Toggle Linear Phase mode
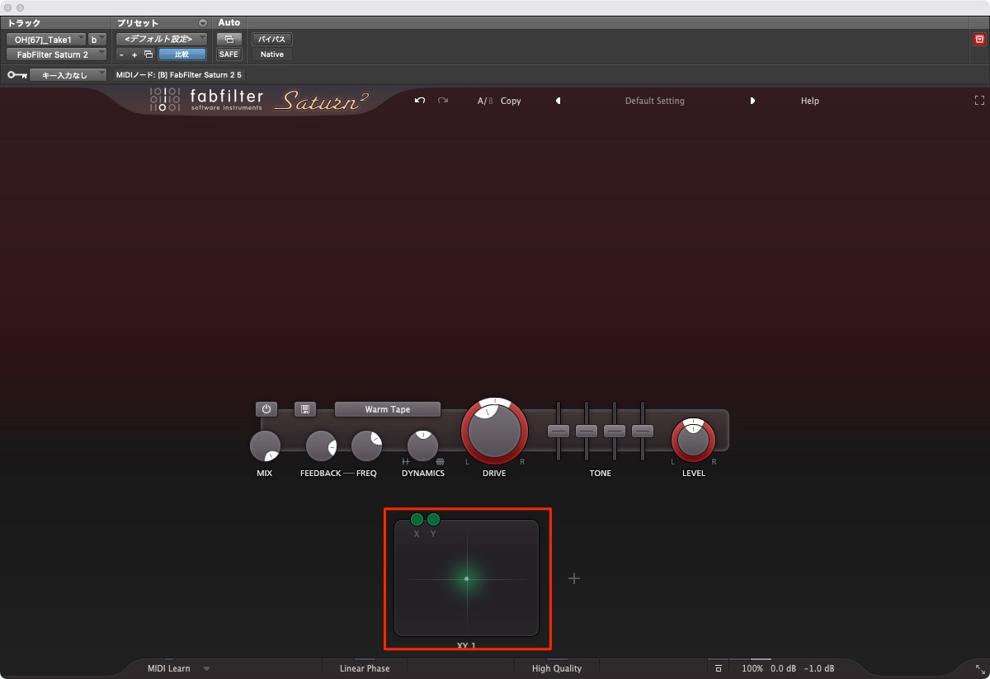The height and width of the screenshot is (679, 990). (x=365, y=668)
